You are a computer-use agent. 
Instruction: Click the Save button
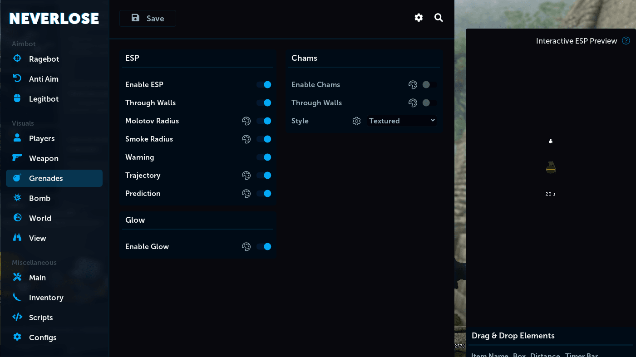point(148,19)
